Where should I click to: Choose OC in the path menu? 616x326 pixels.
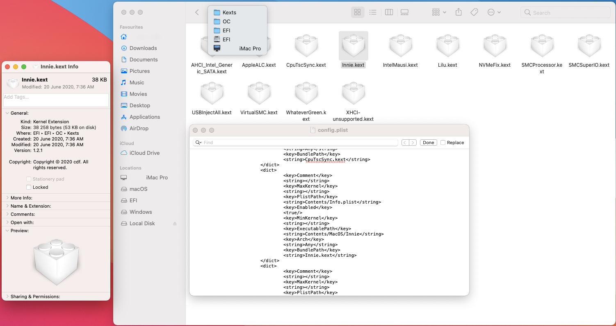click(226, 21)
